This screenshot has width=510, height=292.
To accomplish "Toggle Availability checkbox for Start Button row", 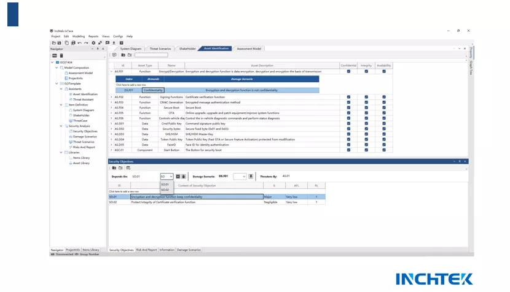I will coord(384,150).
